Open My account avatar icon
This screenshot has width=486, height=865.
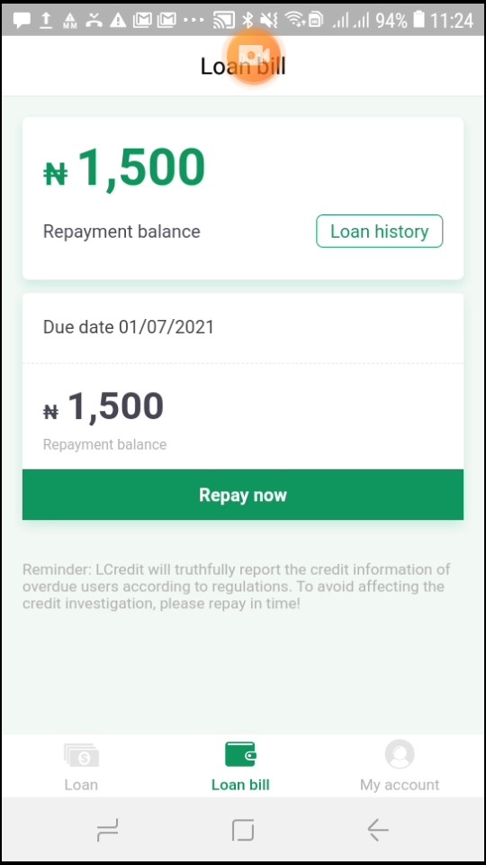[x=400, y=754]
